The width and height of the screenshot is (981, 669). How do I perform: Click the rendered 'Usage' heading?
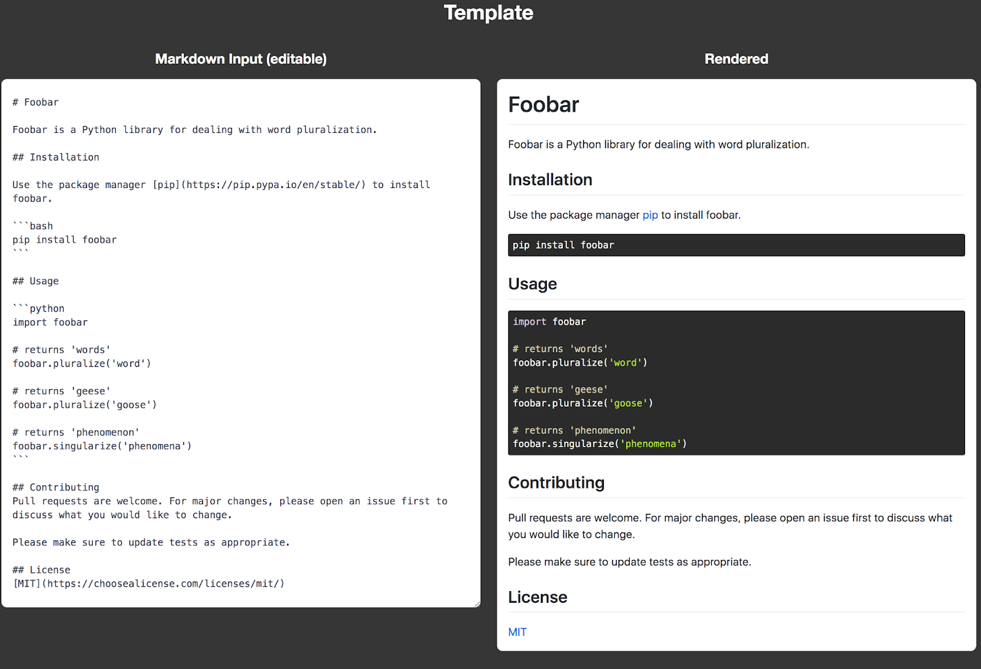[532, 284]
